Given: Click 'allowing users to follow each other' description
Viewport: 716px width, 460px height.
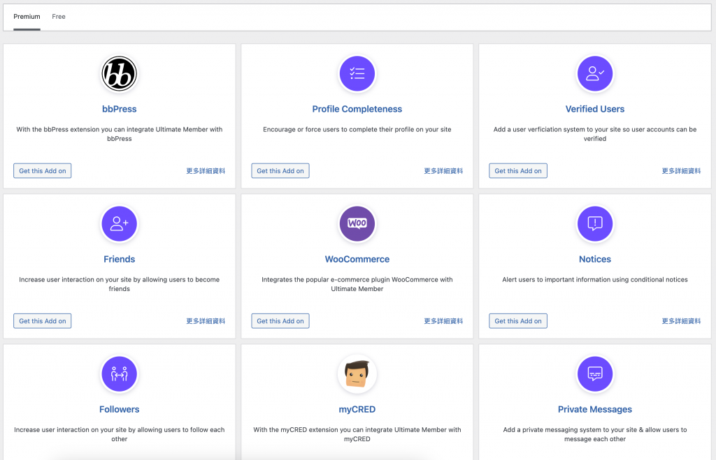Looking at the screenshot, I should point(119,434).
